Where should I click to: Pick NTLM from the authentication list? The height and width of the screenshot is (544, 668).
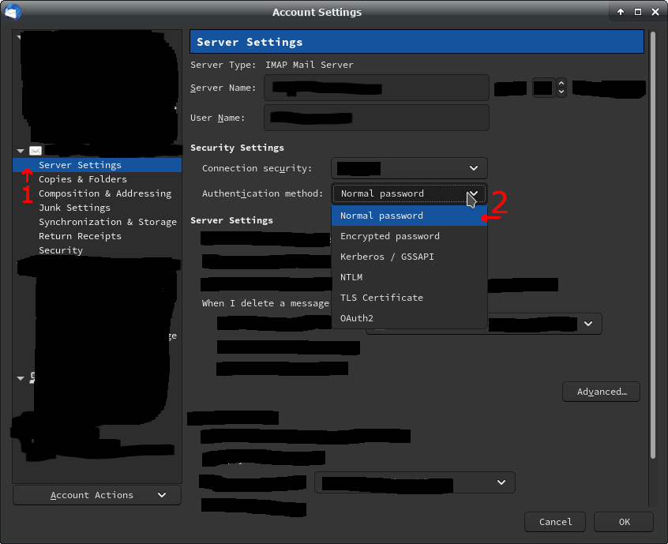point(351,277)
